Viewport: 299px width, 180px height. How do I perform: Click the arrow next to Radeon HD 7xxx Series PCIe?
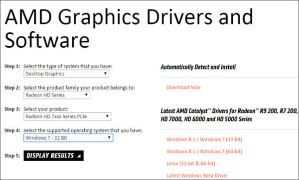tap(107, 116)
